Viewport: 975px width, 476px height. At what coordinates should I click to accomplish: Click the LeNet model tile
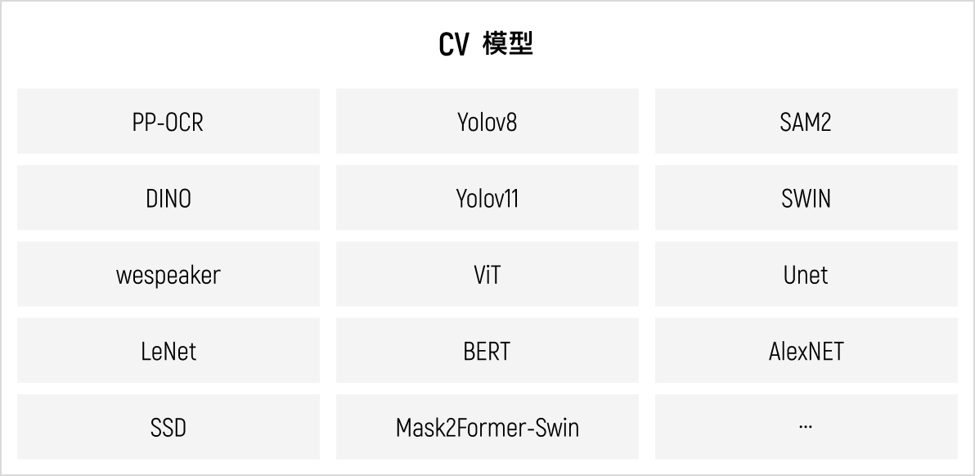click(168, 351)
